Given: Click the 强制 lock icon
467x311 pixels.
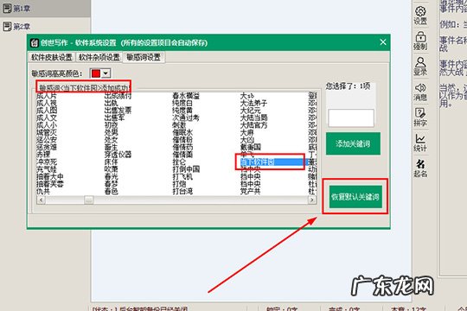Looking at the screenshot, I should 420,41.
